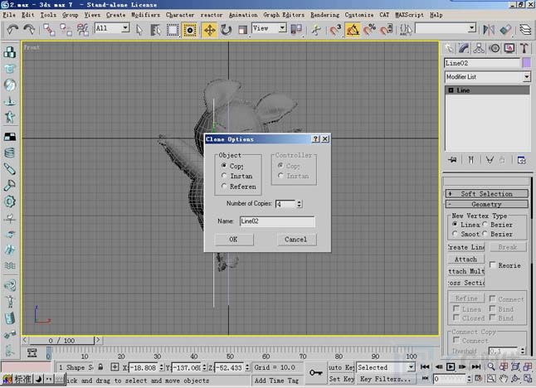Select the Unlink Selection tool
536x388 pixels.
pos(66,30)
